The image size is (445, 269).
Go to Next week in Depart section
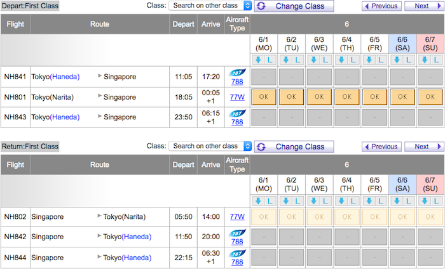click(424, 6)
